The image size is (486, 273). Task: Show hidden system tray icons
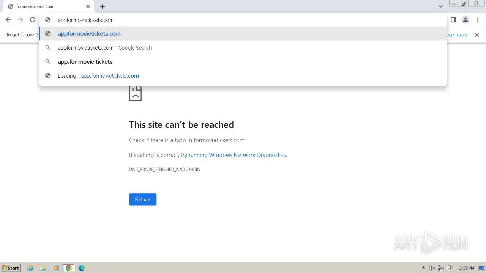(423, 268)
